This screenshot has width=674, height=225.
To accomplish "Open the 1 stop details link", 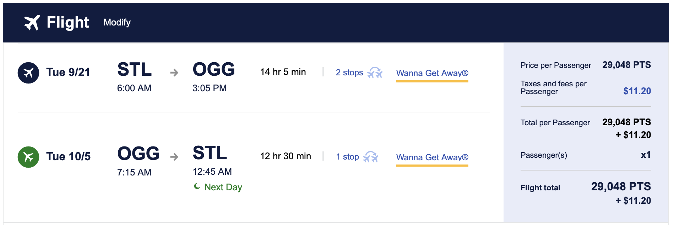I will (347, 157).
